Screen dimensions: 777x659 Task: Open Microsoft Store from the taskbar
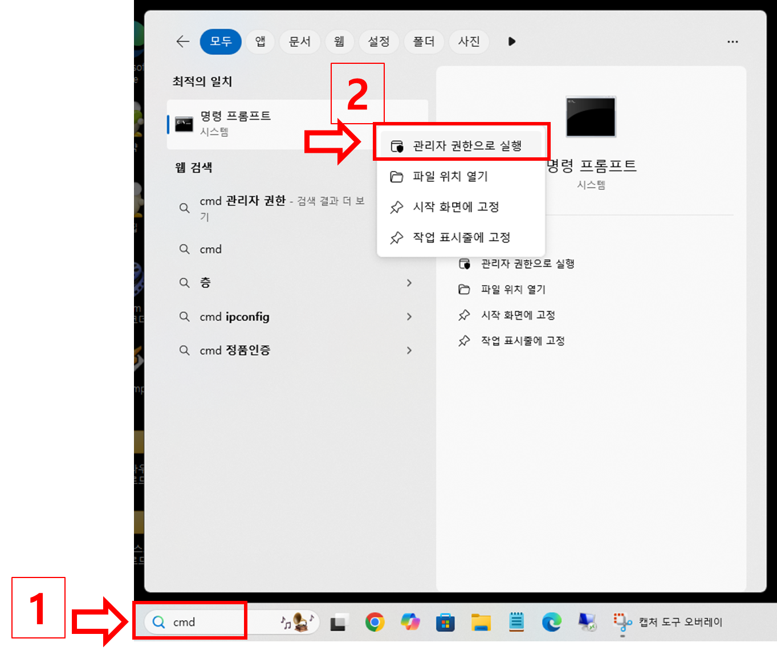coord(445,623)
